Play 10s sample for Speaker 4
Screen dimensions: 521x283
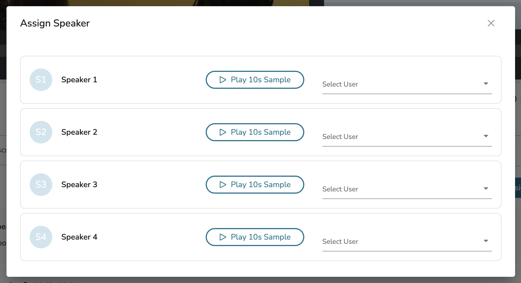[255, 237]
